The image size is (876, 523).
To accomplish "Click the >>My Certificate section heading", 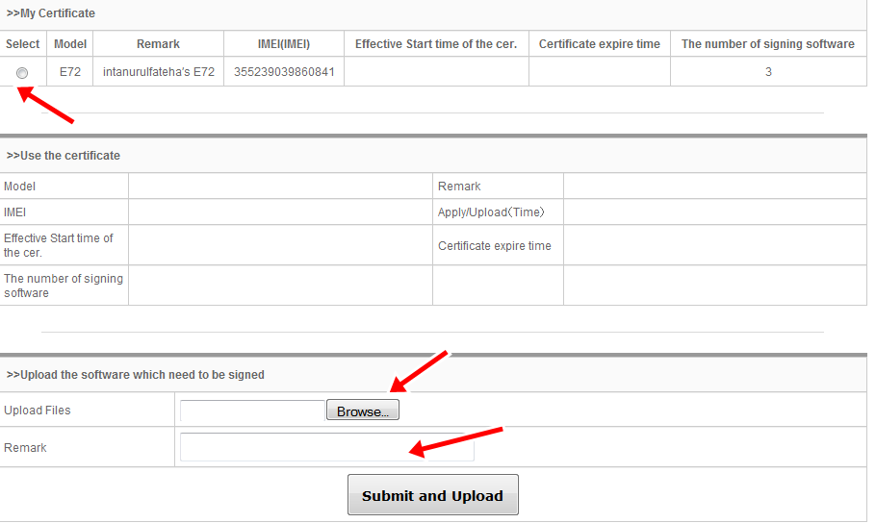I will (51, 13).
